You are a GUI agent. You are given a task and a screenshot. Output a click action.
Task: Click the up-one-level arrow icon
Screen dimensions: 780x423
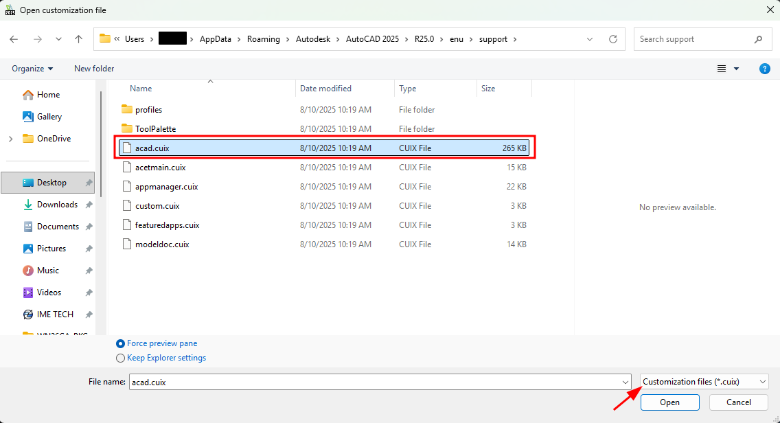click(x=78, y=39)
